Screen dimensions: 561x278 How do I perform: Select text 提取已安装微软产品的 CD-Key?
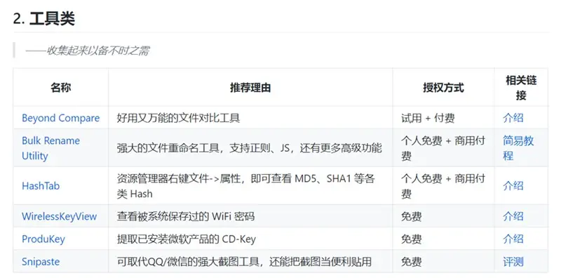pos(187,239)
